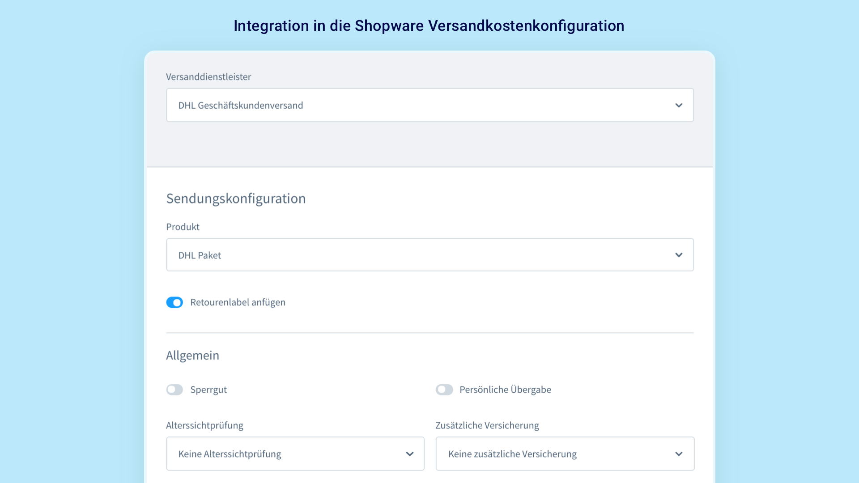The height and width of the screenshot is (483, 859).
Task: Click the Alterssichtprüfung field label
Action: pos(204,425)
